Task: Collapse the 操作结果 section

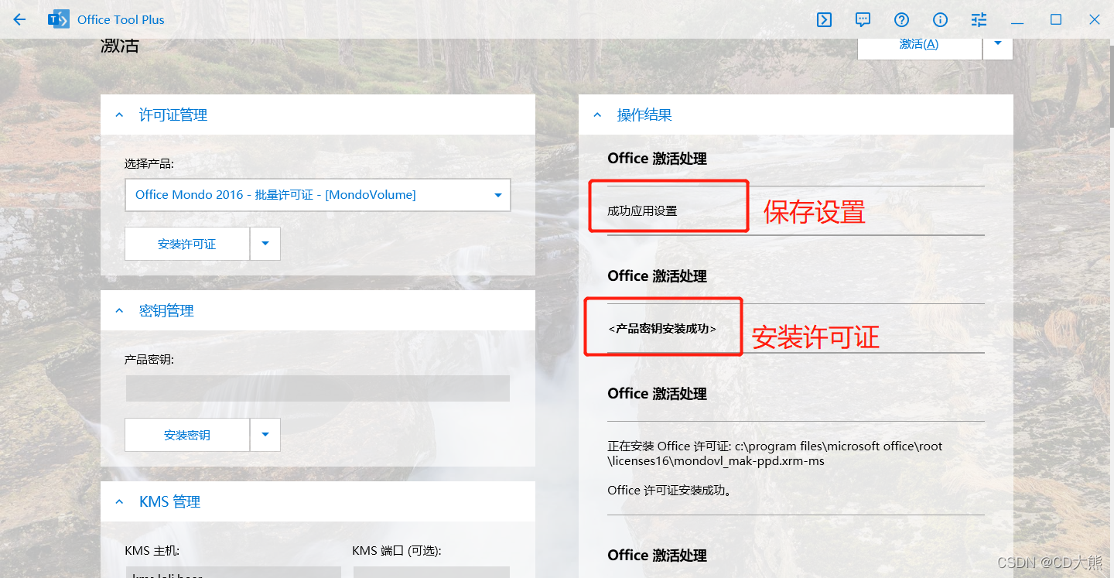Action: coord(597,115)
